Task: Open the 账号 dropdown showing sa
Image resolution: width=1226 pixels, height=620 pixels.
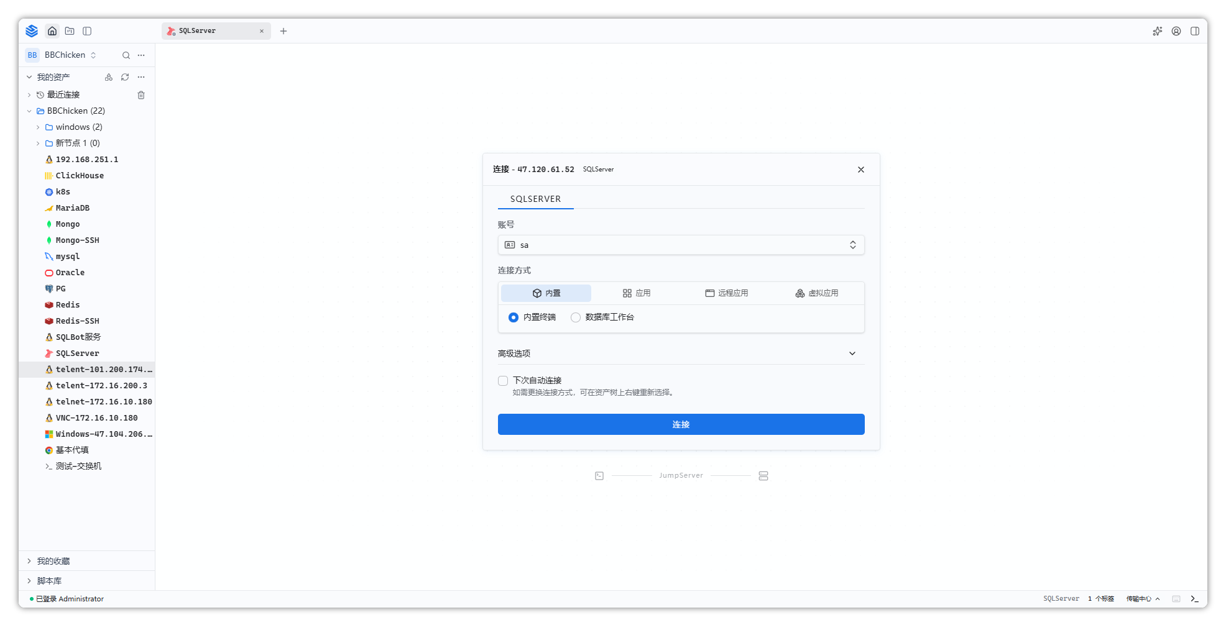Action: (x=681, y=245)
